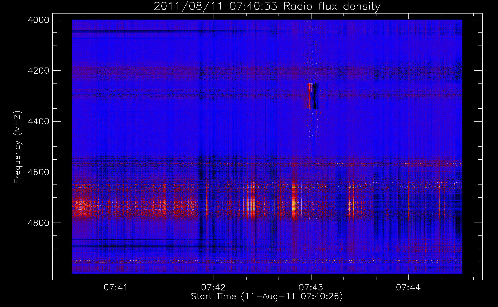The height and width of the screenshot is (307, 498).
Task: Select the 4600 frequency tick label
Action: [38, 172]
